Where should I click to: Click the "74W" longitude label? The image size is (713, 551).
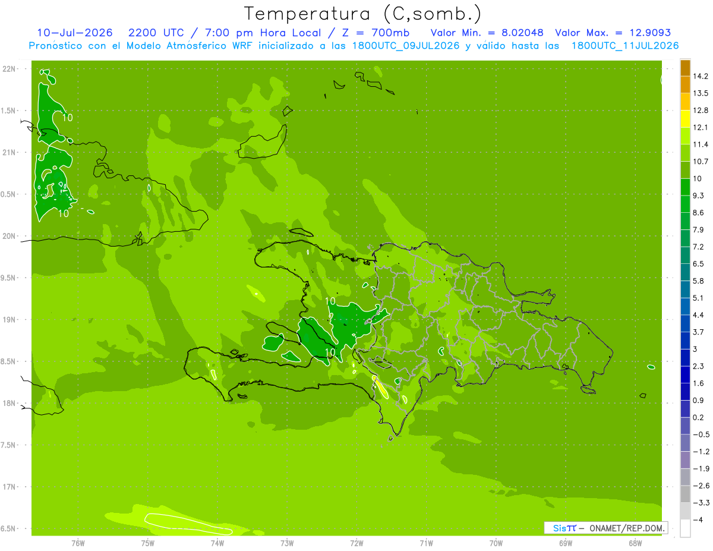(x=217, y=543)
